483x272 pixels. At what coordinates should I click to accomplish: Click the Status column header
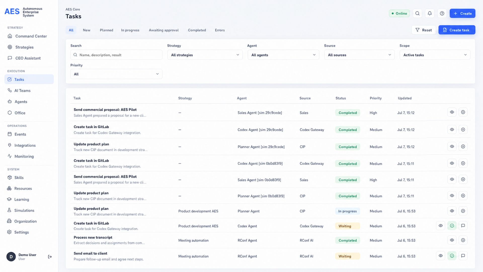tap(341, 98)
